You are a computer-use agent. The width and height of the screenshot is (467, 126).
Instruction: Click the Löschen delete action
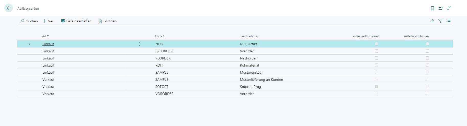(107, 21)
